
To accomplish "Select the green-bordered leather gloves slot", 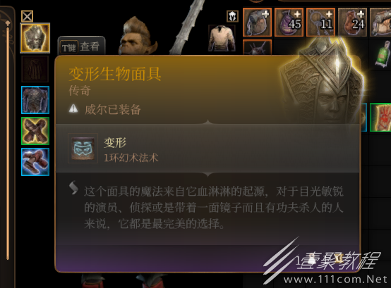I will click(35, 131).
